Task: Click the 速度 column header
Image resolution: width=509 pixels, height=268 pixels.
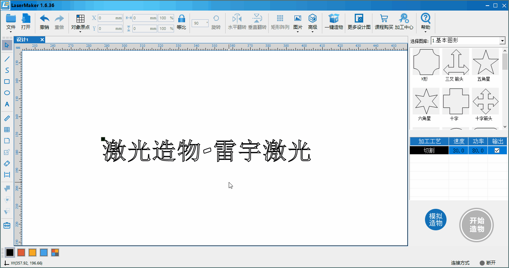Action: pos(459,141)
